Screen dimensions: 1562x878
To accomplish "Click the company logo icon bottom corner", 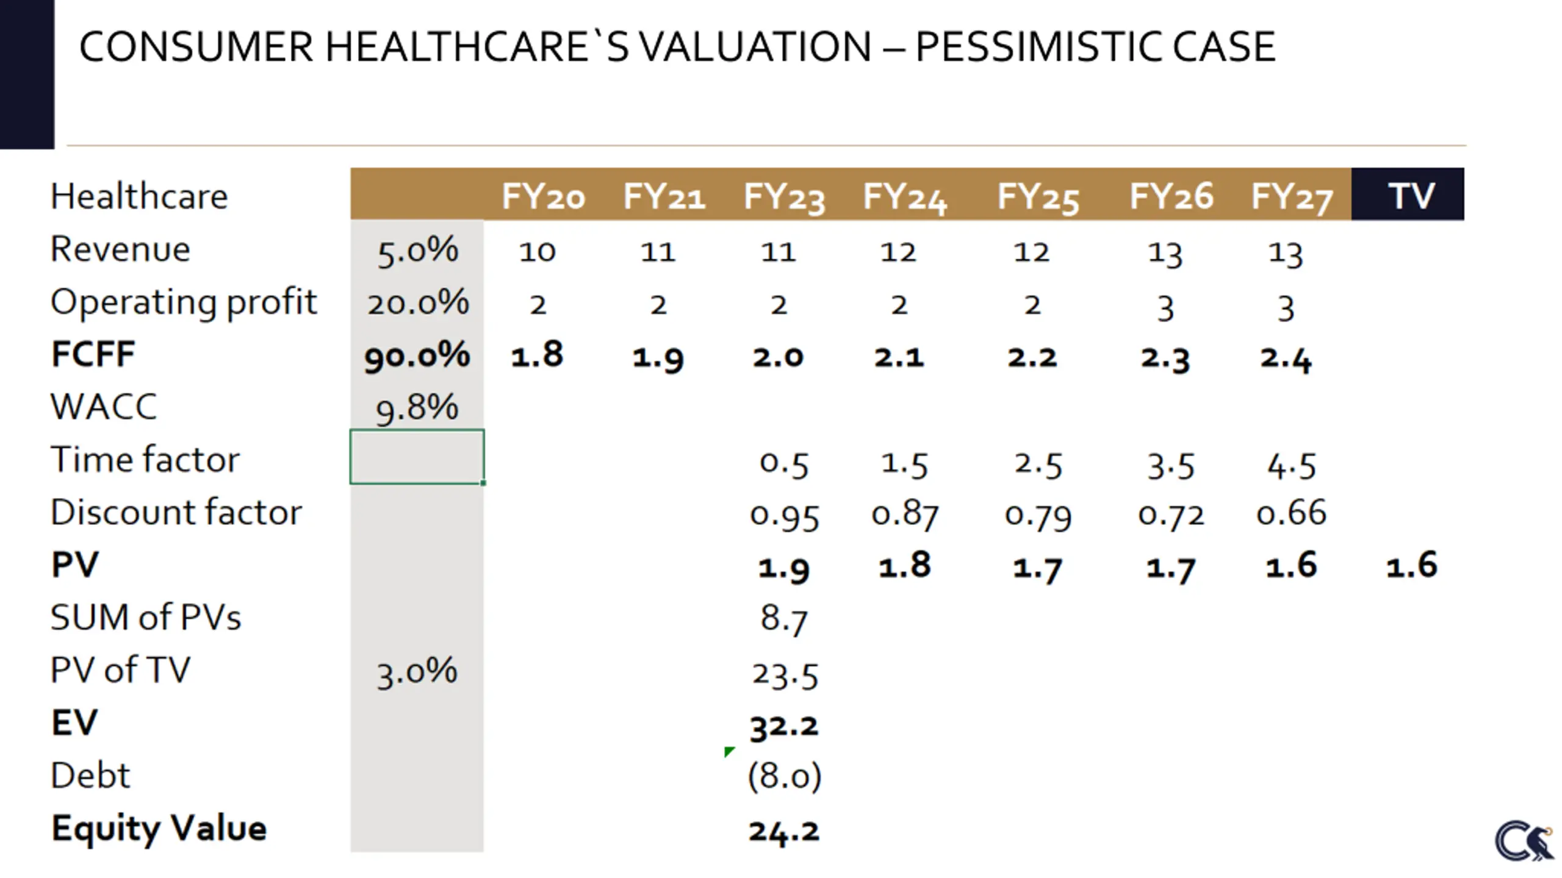I will (1524, 841).
